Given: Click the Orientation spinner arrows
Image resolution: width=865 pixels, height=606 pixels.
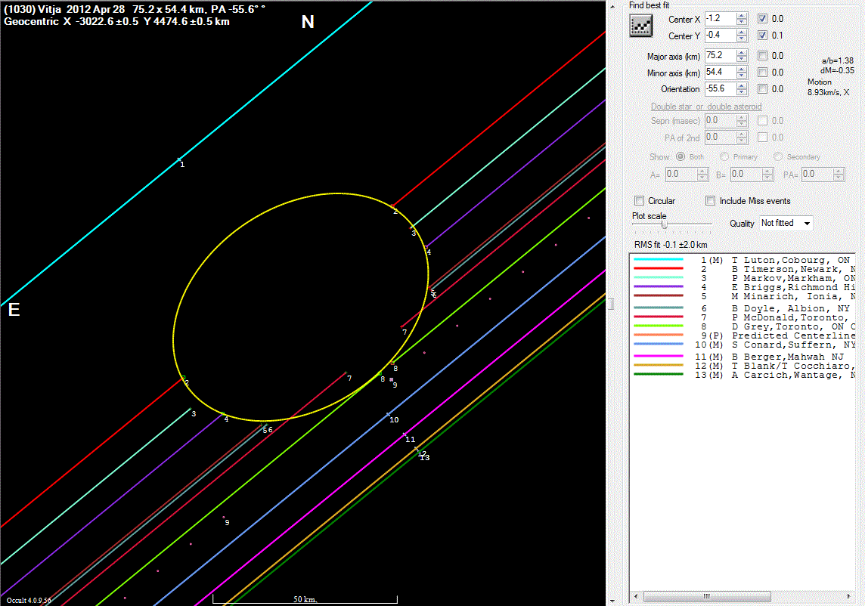Looking at the screenshot, I should [x=742, y=88].
